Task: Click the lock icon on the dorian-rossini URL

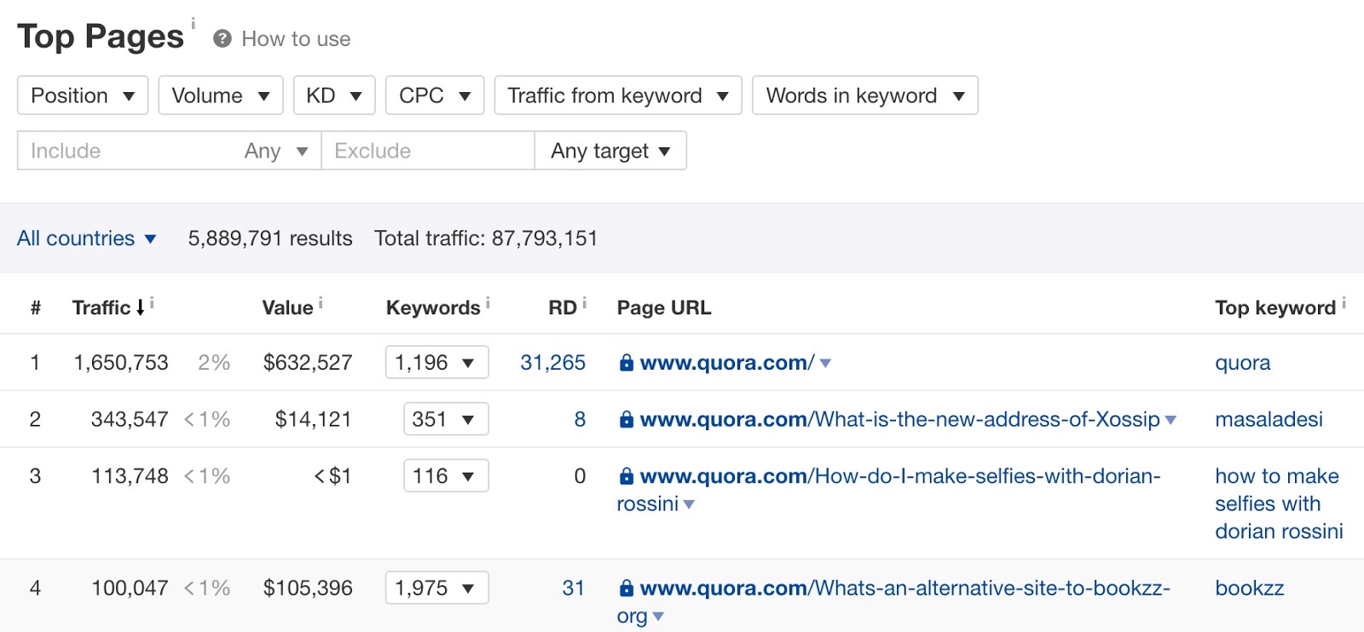Action: point(627,476)
